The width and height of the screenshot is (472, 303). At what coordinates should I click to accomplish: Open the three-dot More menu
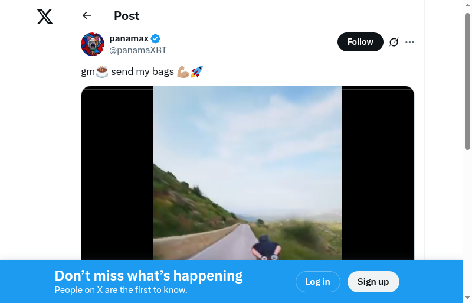[x=410, y=42]
